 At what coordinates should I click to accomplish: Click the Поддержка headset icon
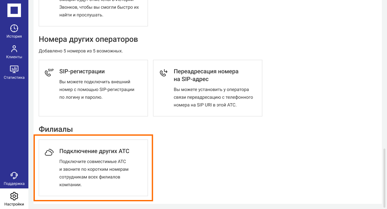(x=14, y=175)
